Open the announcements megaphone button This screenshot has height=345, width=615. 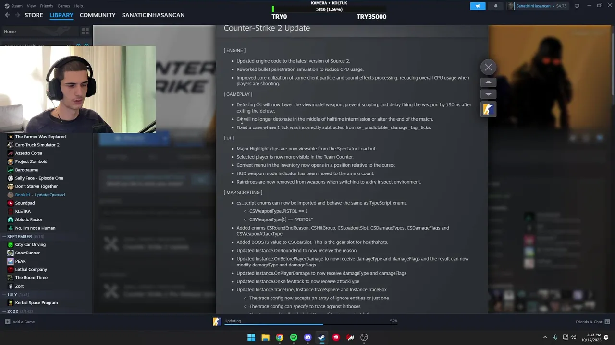[x=478, y=6]
